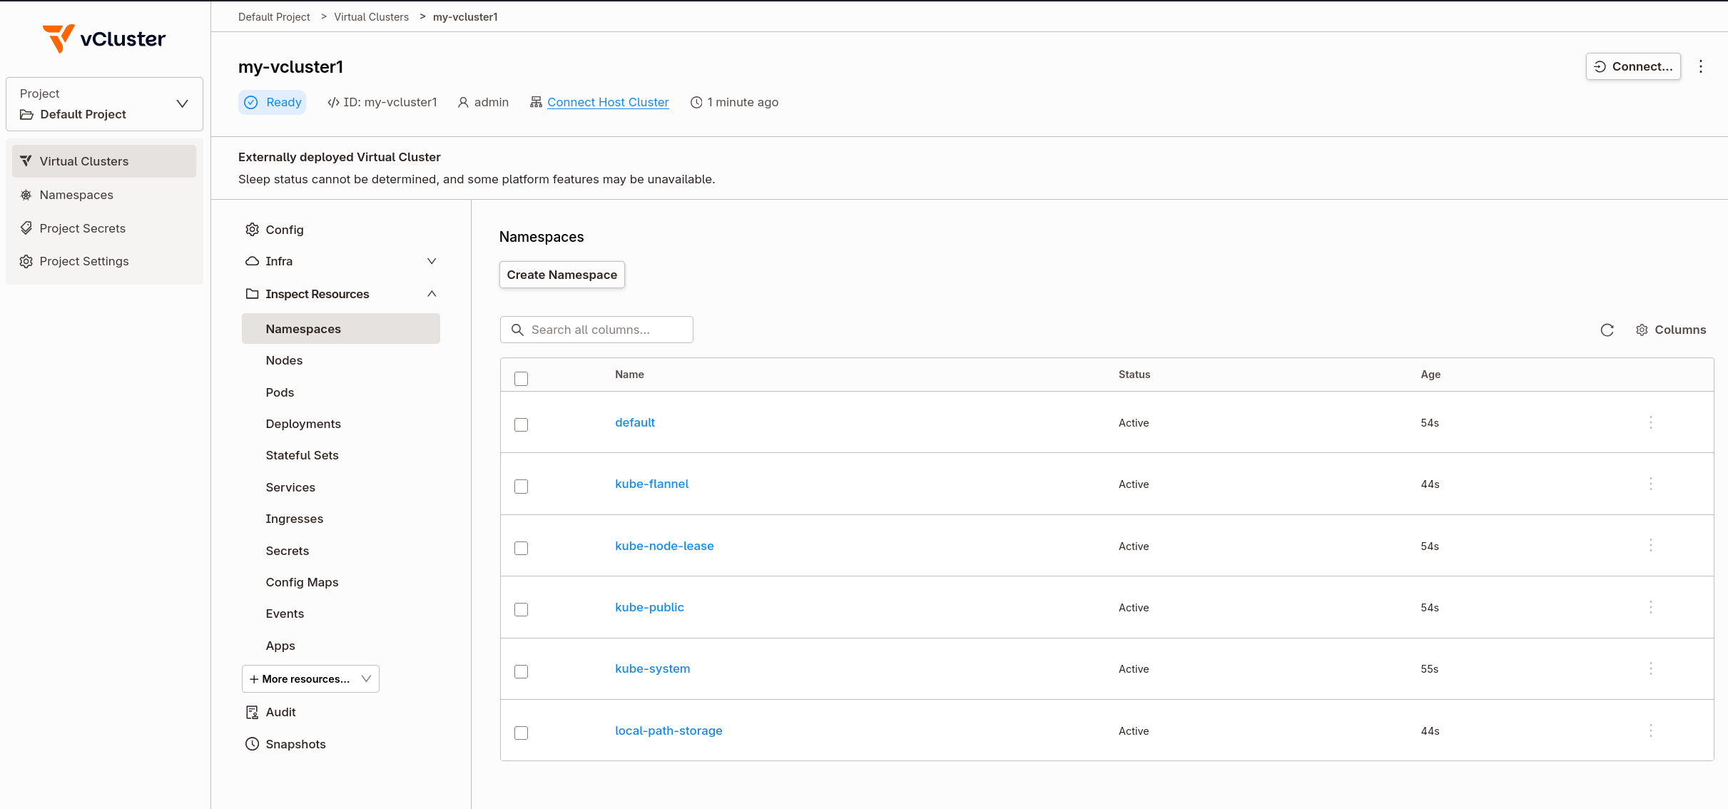Follow the Connect Host Cluster link
The width and height of the screenshot is (1728, 809).
pyautogui.click(x=608, y=102)
